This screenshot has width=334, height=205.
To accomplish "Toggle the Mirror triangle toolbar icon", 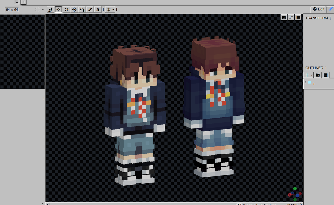I will [98, 9].
